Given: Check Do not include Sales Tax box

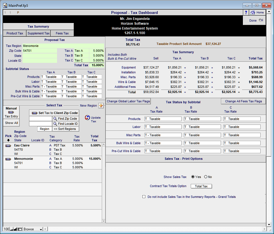Looking at the screenshot, I should click(x=144, y=197).
